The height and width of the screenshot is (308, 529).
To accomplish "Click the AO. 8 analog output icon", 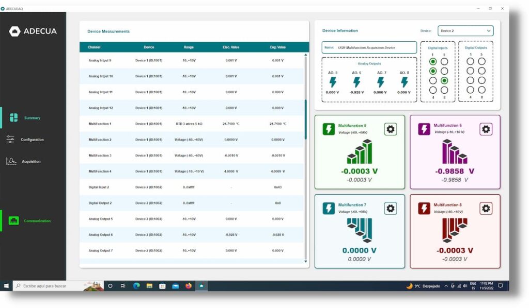I will pyautogui.click(x=404, y=82).
